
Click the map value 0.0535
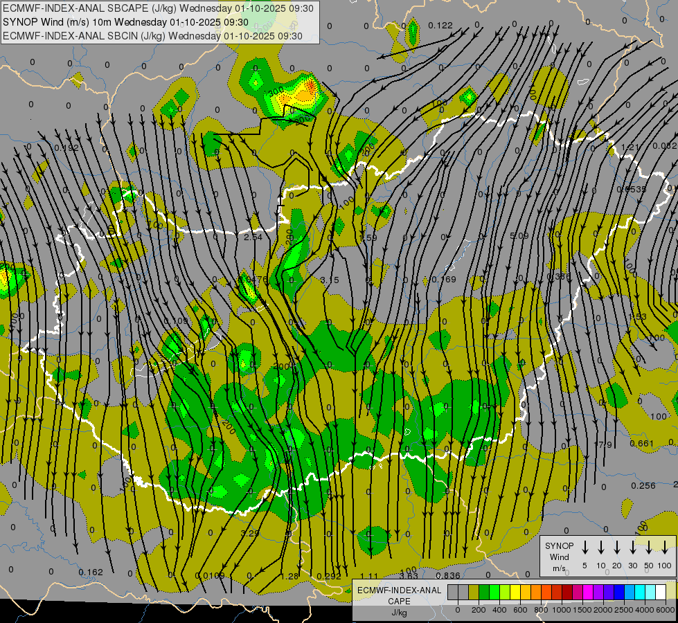point(632,189)
